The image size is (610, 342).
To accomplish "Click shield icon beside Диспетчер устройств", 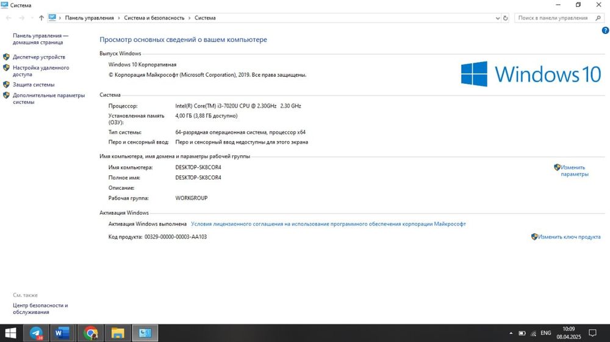I will tap(6, 57).
